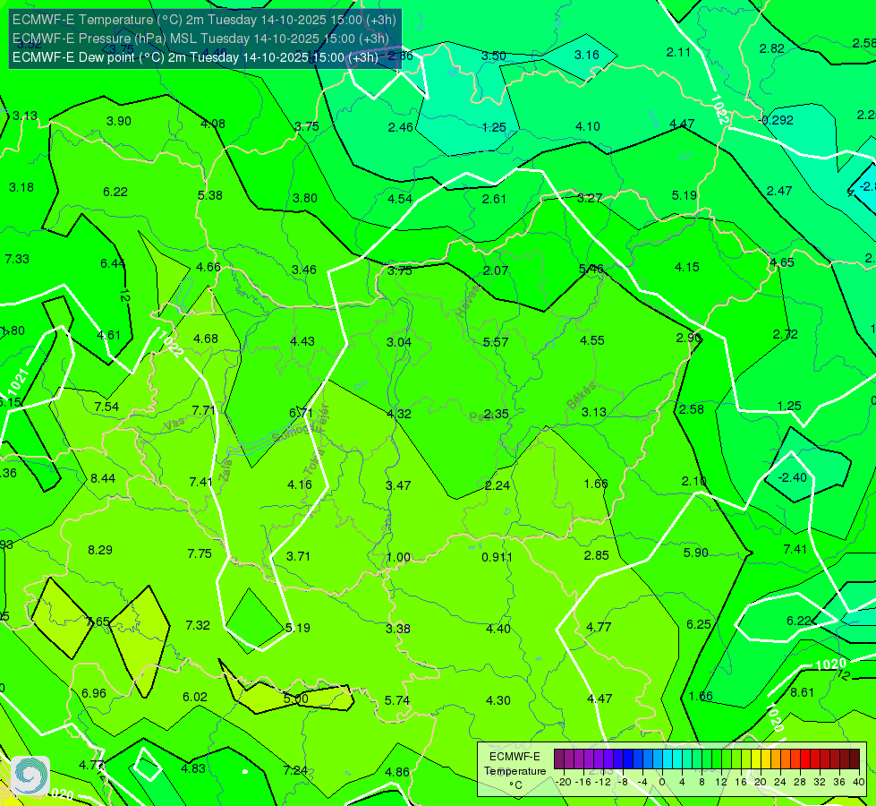Click the dew point value 3.47
Viewport: 876px width, 806px height.
point(398,485)
